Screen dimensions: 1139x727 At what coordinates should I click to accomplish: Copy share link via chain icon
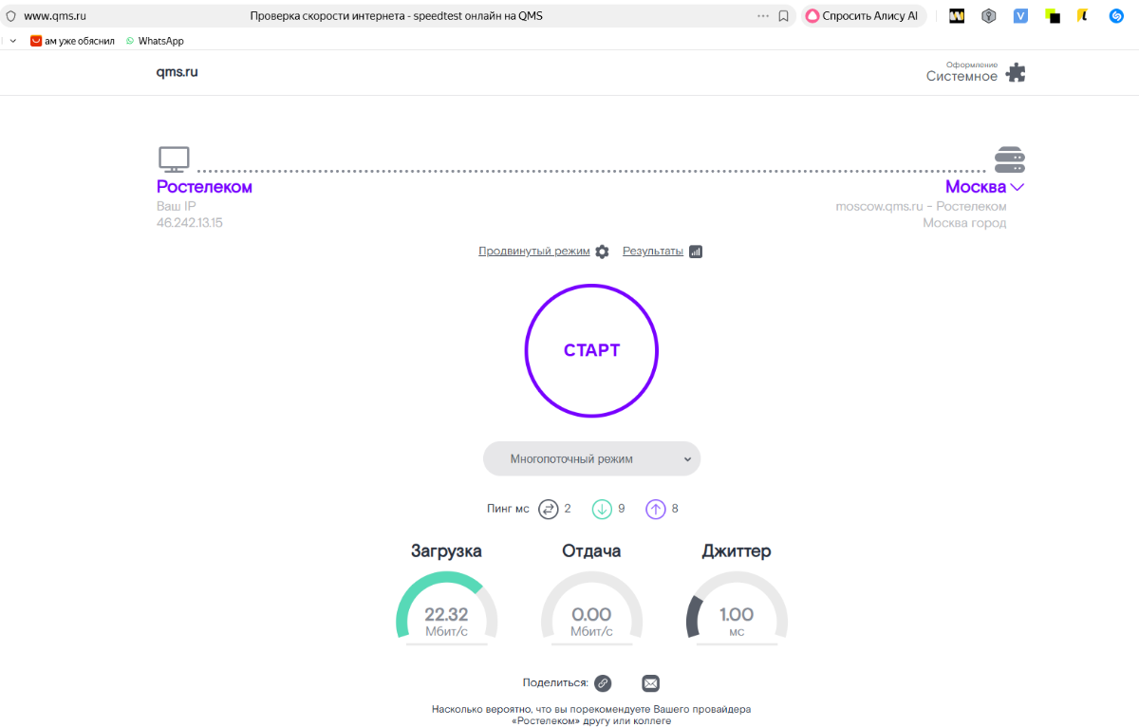tap(603, 683)
